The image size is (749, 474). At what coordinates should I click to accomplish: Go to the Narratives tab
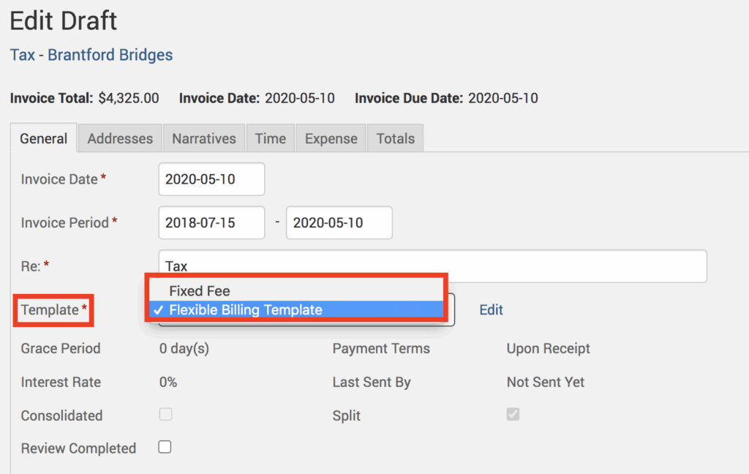coord(204,138)
